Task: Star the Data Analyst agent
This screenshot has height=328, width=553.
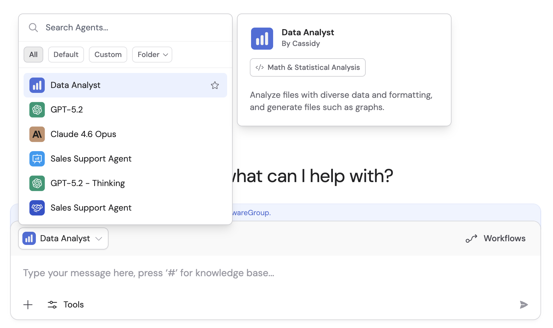Action: click(215, 85)
